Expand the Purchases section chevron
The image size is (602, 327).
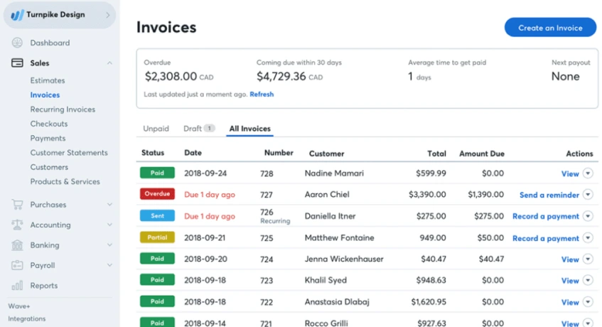coord(109,205)
